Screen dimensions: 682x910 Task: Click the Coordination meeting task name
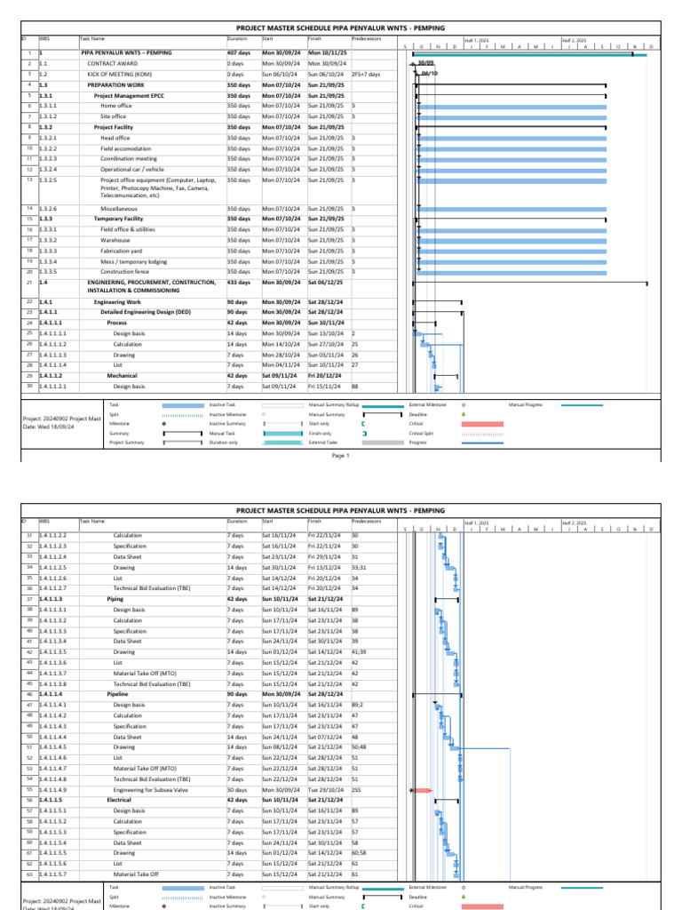(x=129, y=158)
